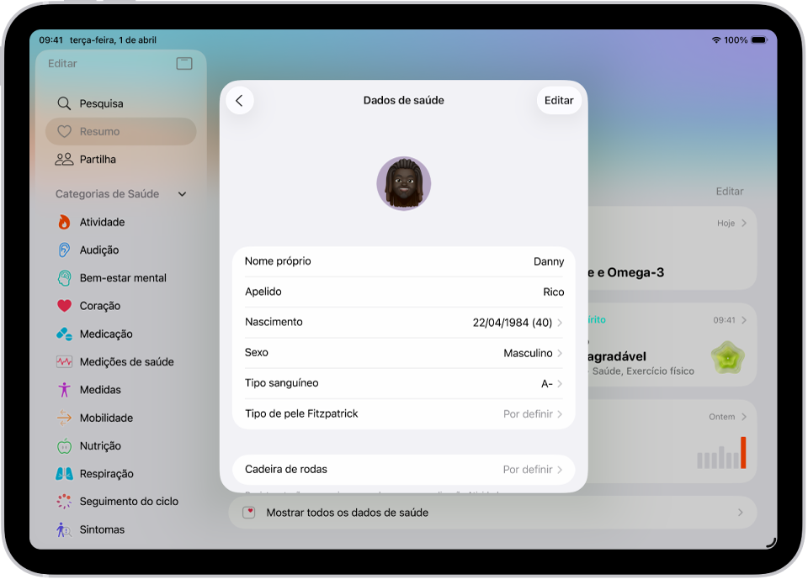Click the 09:41 chevron on the mood card
The image size is (808, 579).
(743, 320)
